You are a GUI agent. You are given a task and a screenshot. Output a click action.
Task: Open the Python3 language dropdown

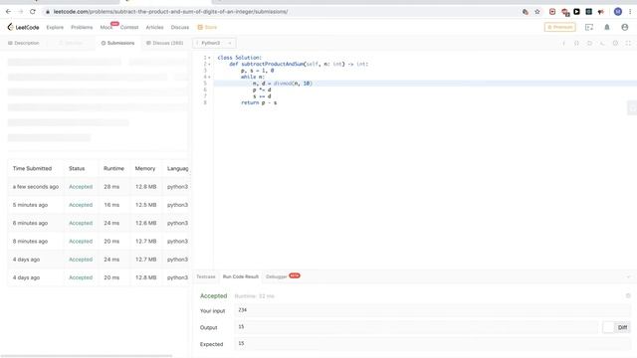214,43
